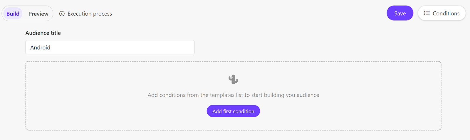
Task: Click the Android text in title field
Action: tap(40, 47)
